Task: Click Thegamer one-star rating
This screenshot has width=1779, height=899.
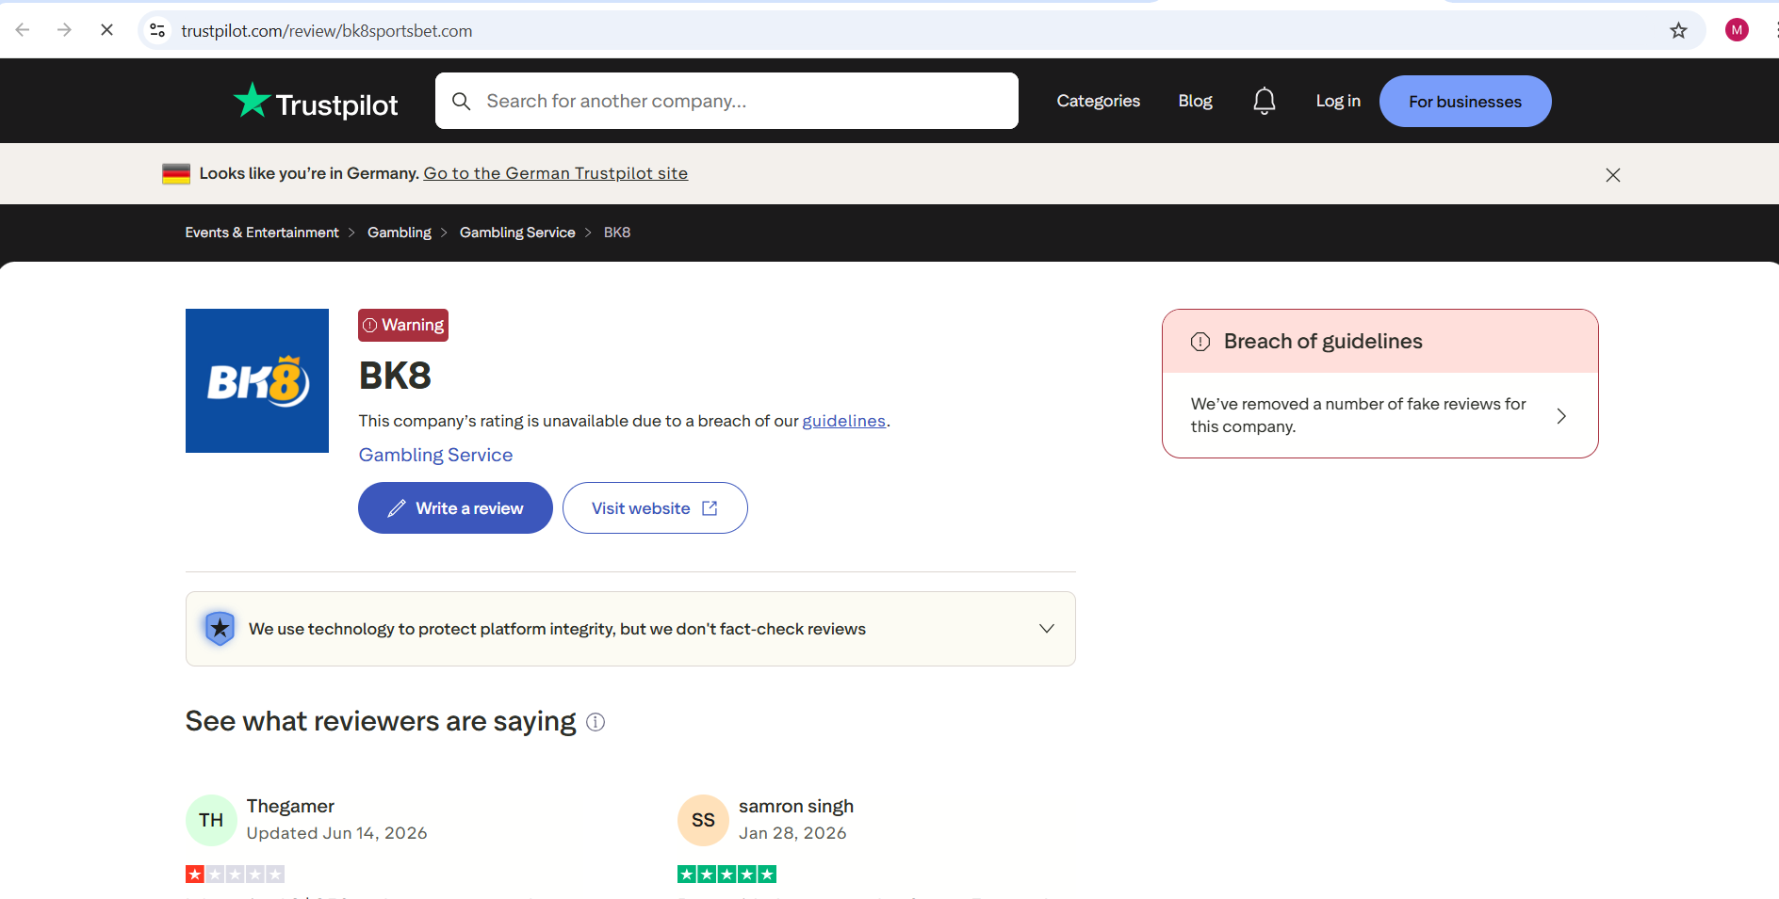Action: [x=235, y=875]
